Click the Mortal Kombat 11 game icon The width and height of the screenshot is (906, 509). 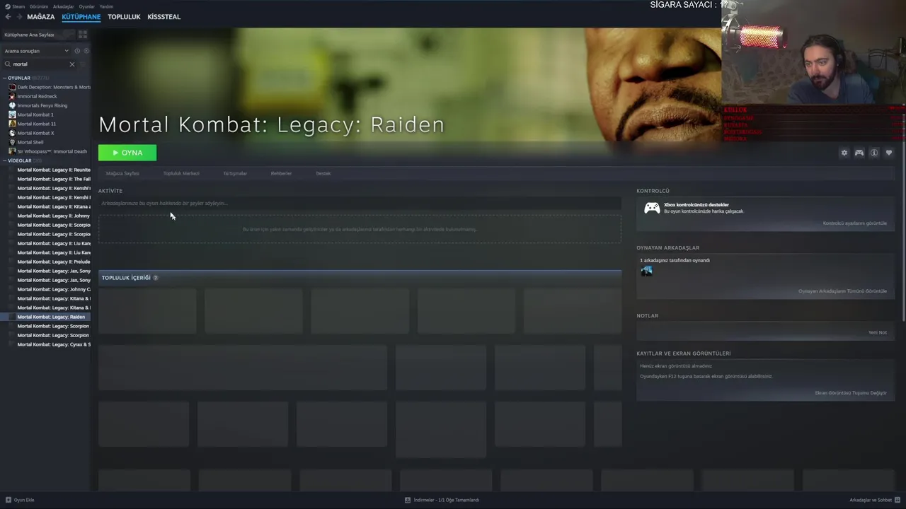[x=12, y=124]
